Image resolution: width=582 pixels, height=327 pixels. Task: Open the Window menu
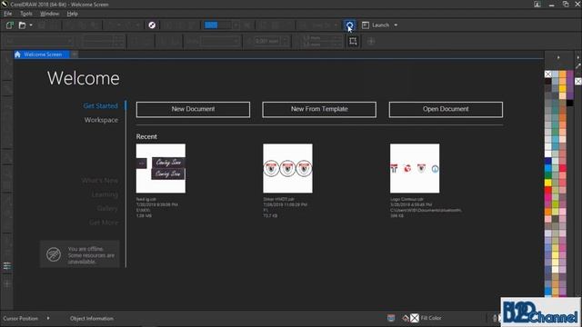(49, 14)
